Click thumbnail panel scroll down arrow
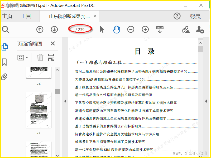 pyautogui.click(x=57, y=156)
